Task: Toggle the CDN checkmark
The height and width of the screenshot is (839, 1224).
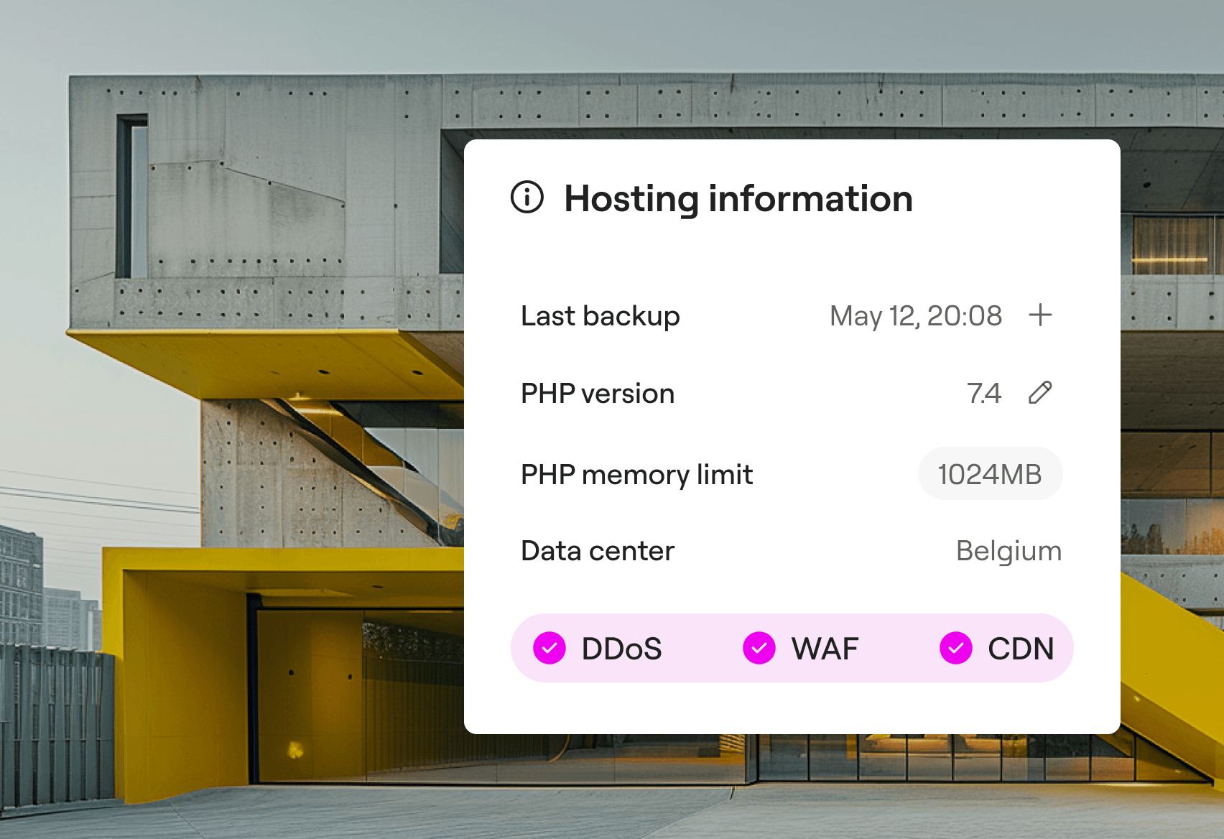Action: (x=956, y=648)
